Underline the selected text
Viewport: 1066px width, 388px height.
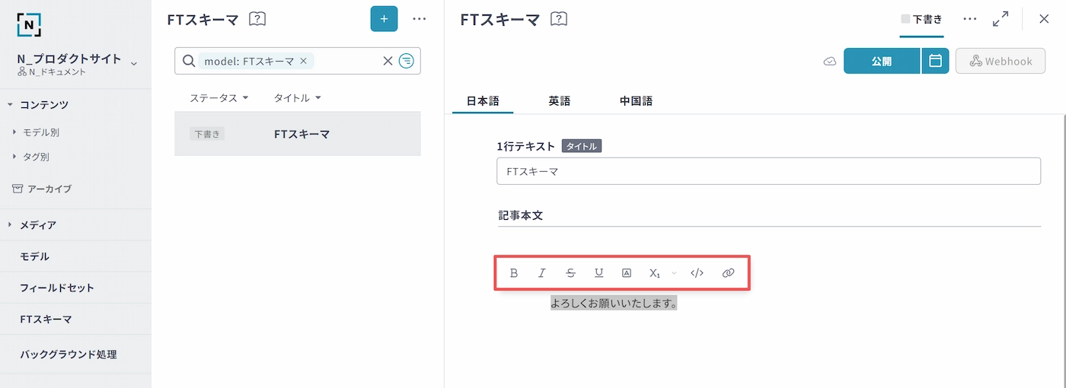coord(599,273)
